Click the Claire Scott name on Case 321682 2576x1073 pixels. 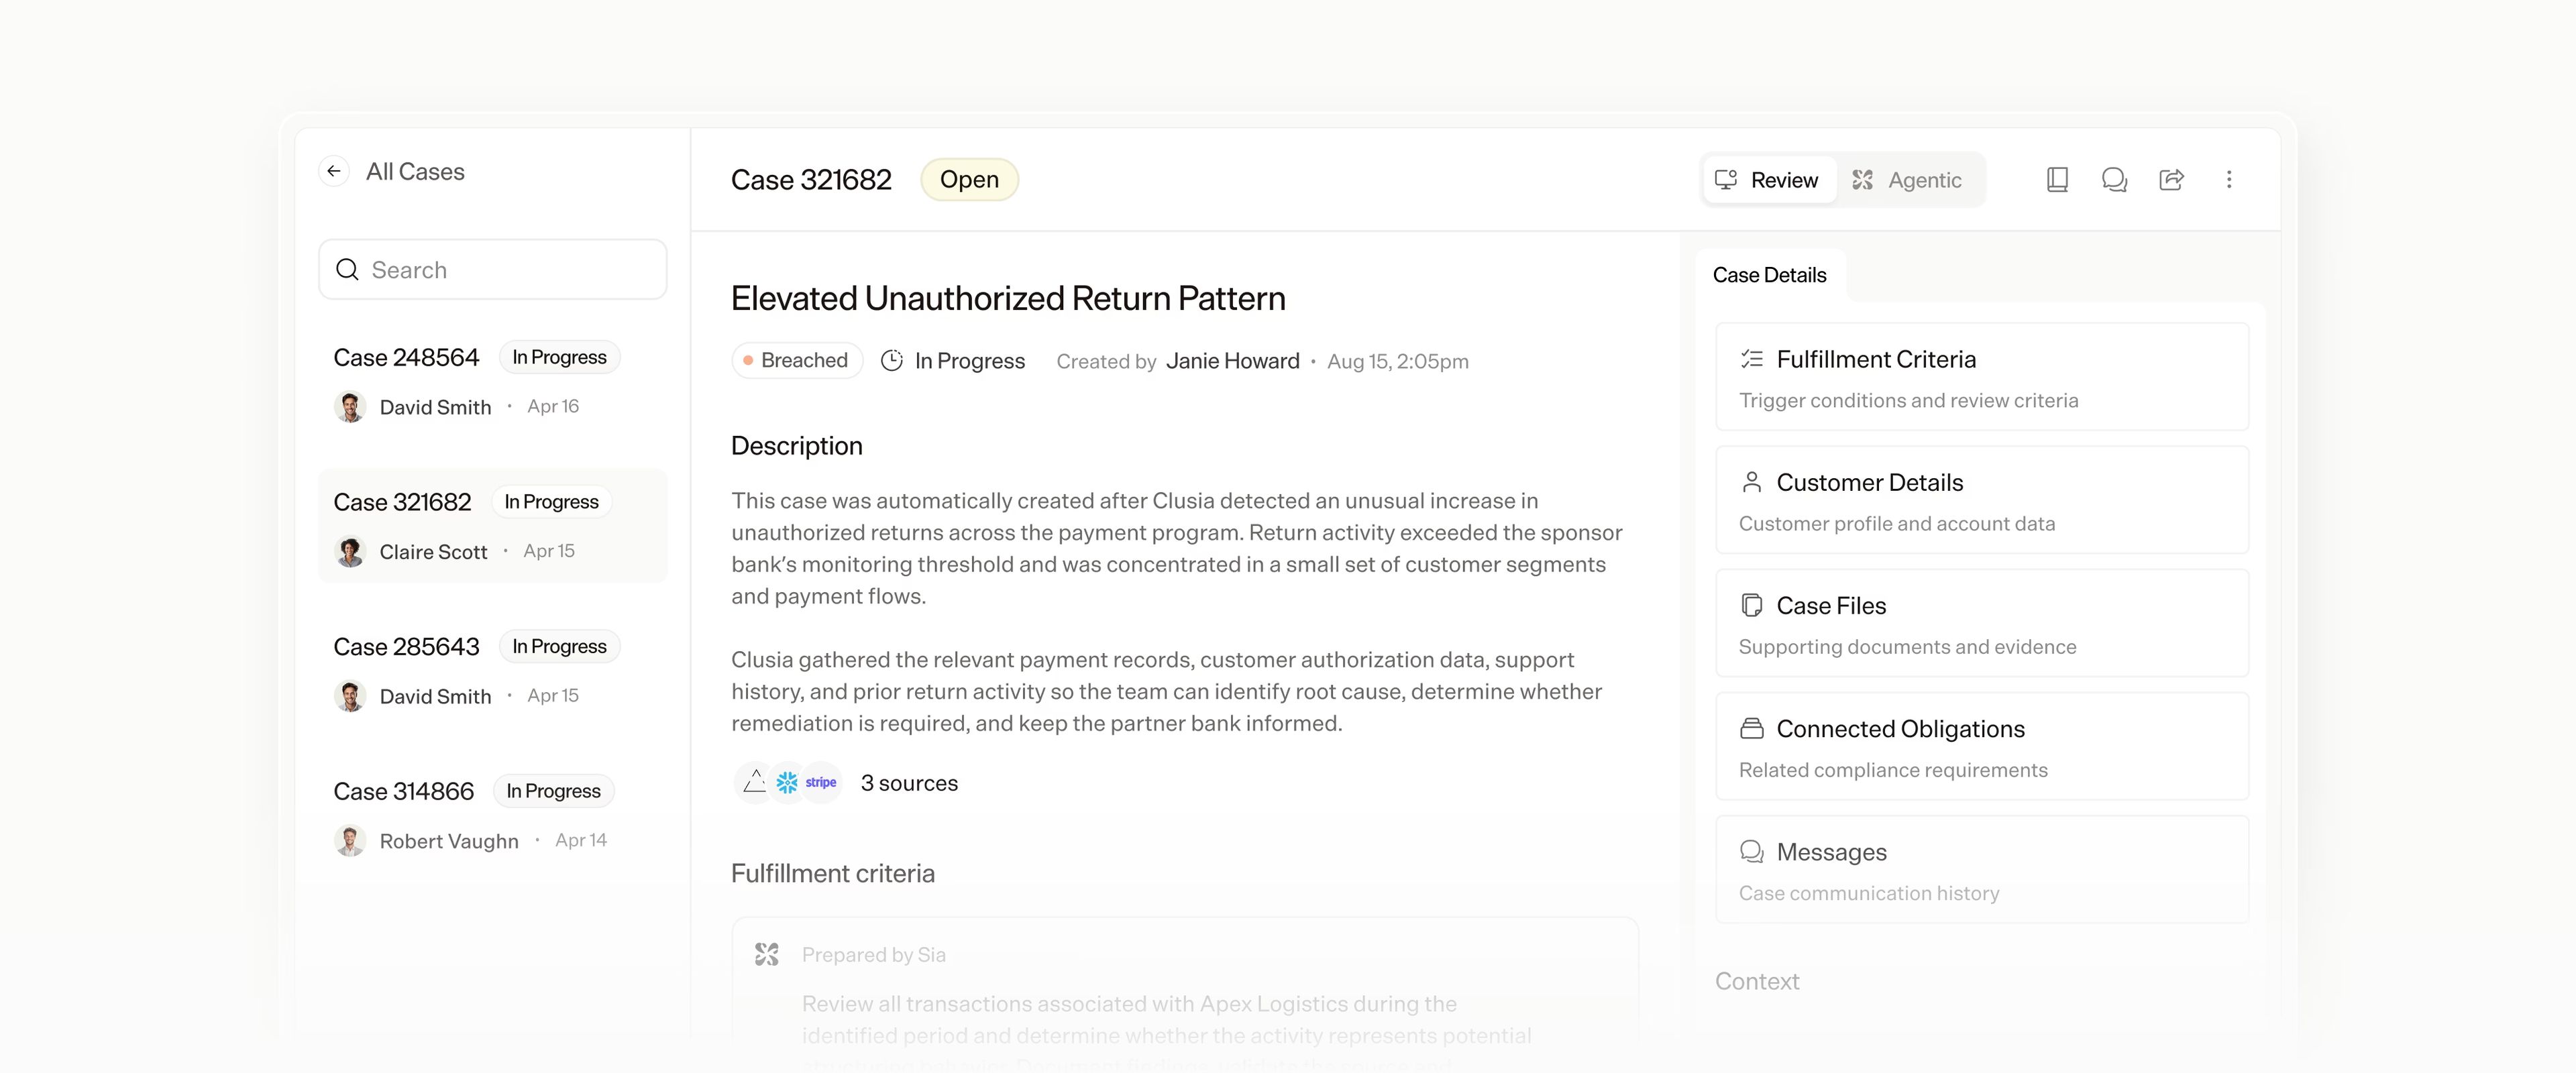pos(433,552)
